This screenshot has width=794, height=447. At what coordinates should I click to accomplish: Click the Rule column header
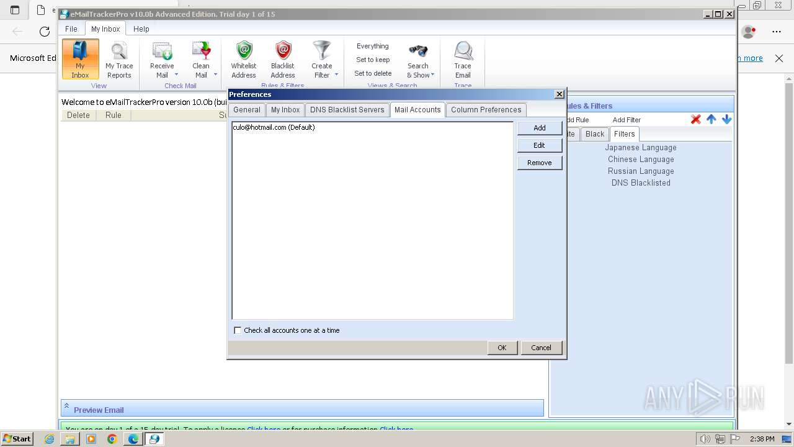tap(114, 115)
